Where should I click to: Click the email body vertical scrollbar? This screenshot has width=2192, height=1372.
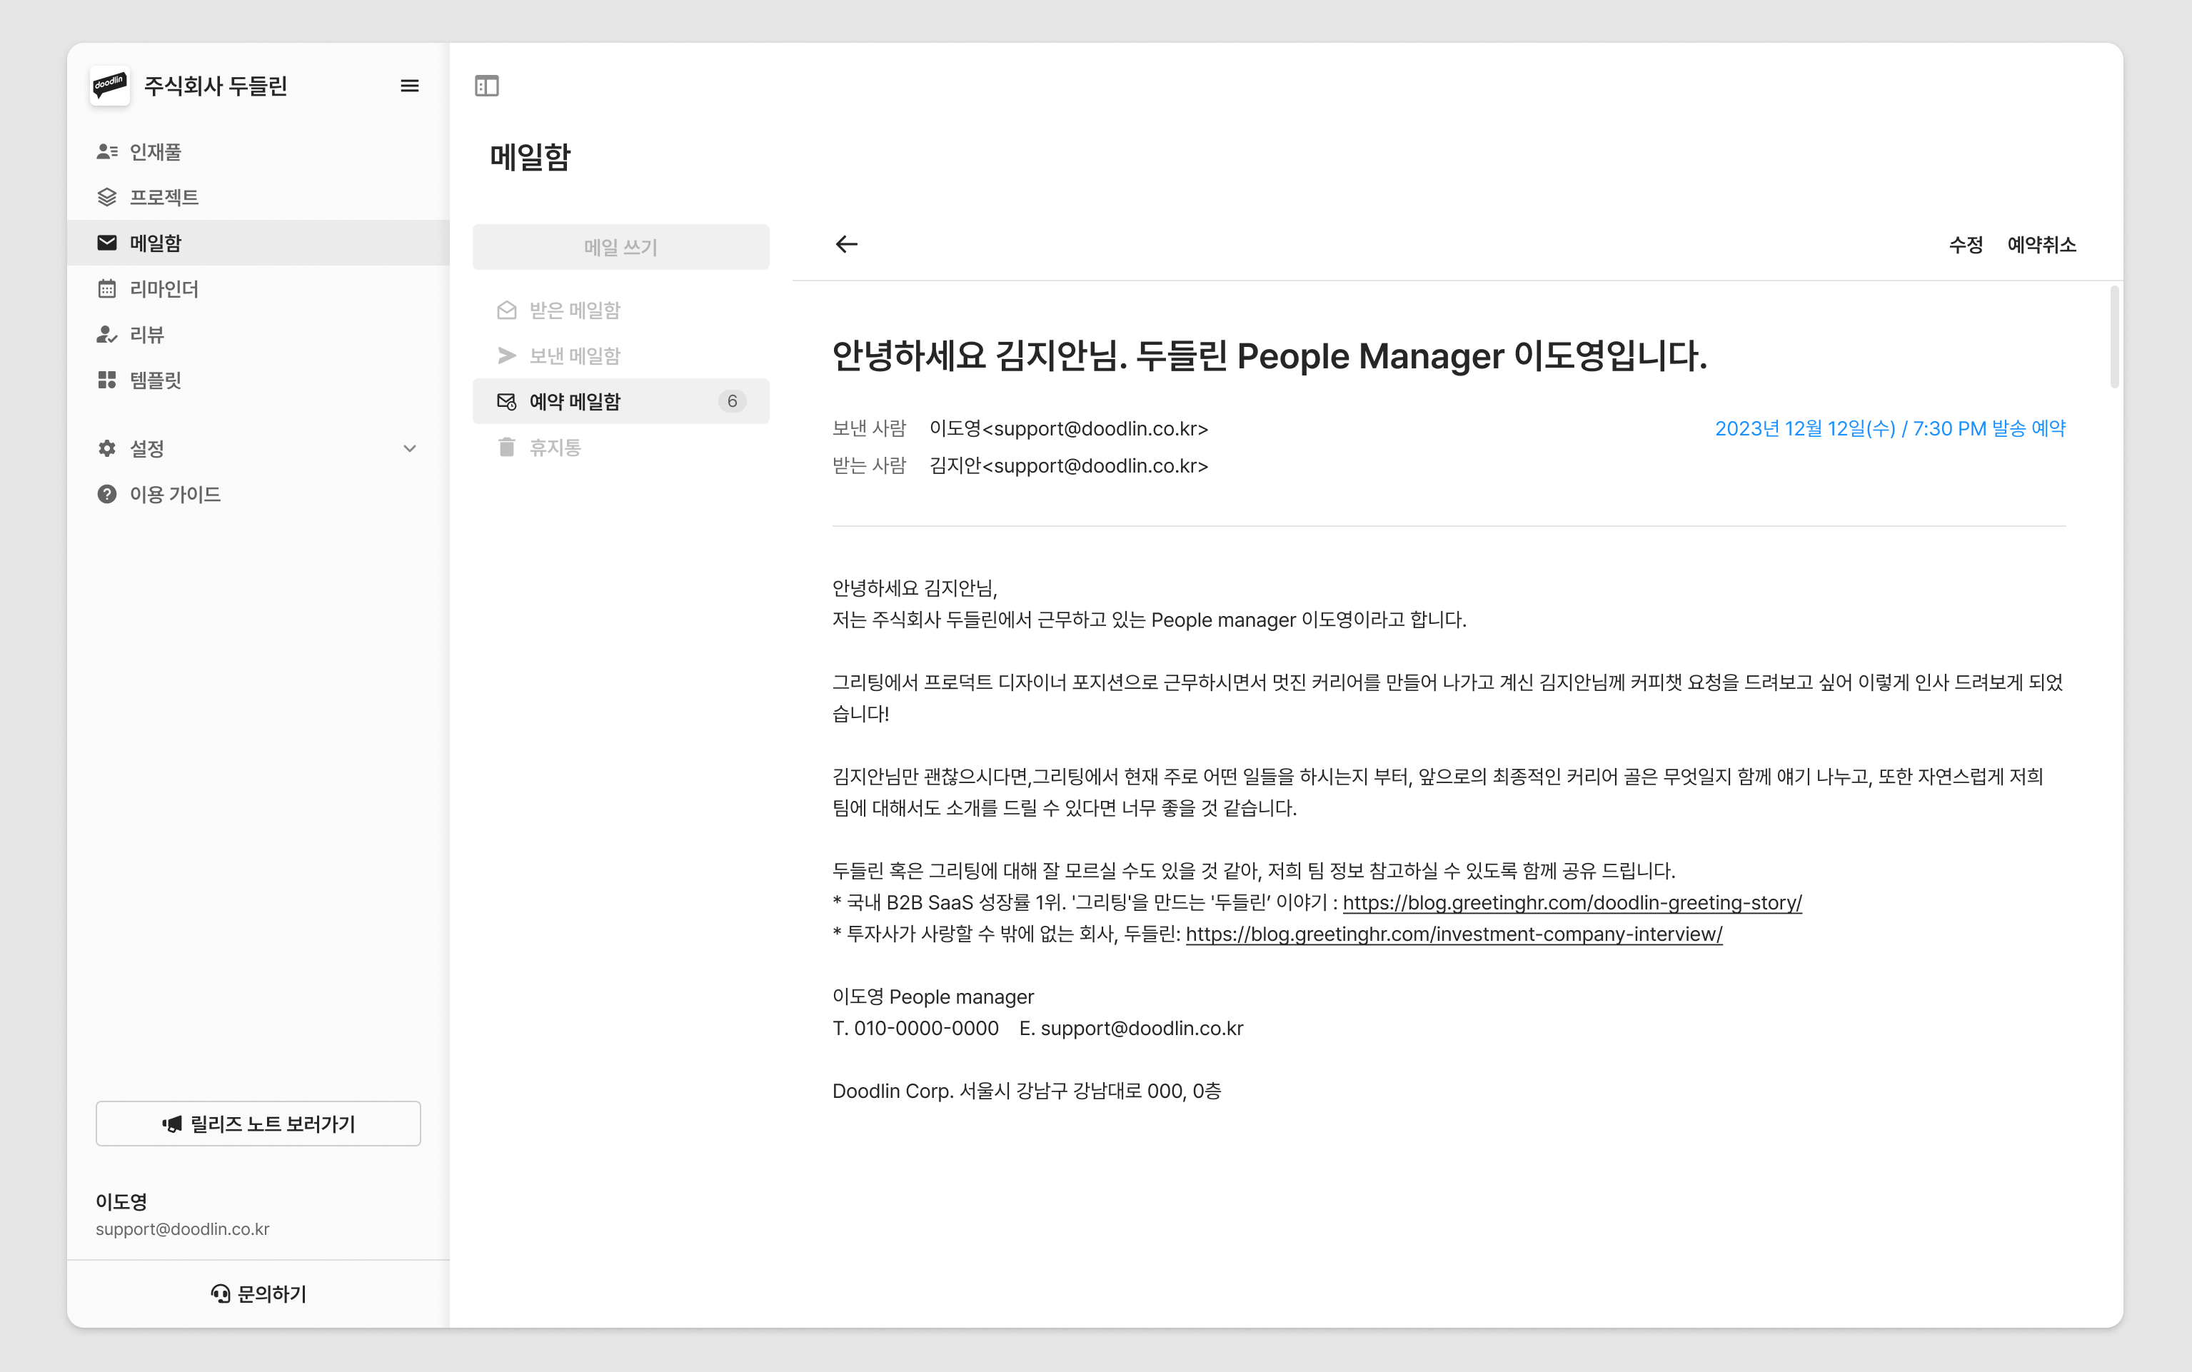pos(2114,338)
